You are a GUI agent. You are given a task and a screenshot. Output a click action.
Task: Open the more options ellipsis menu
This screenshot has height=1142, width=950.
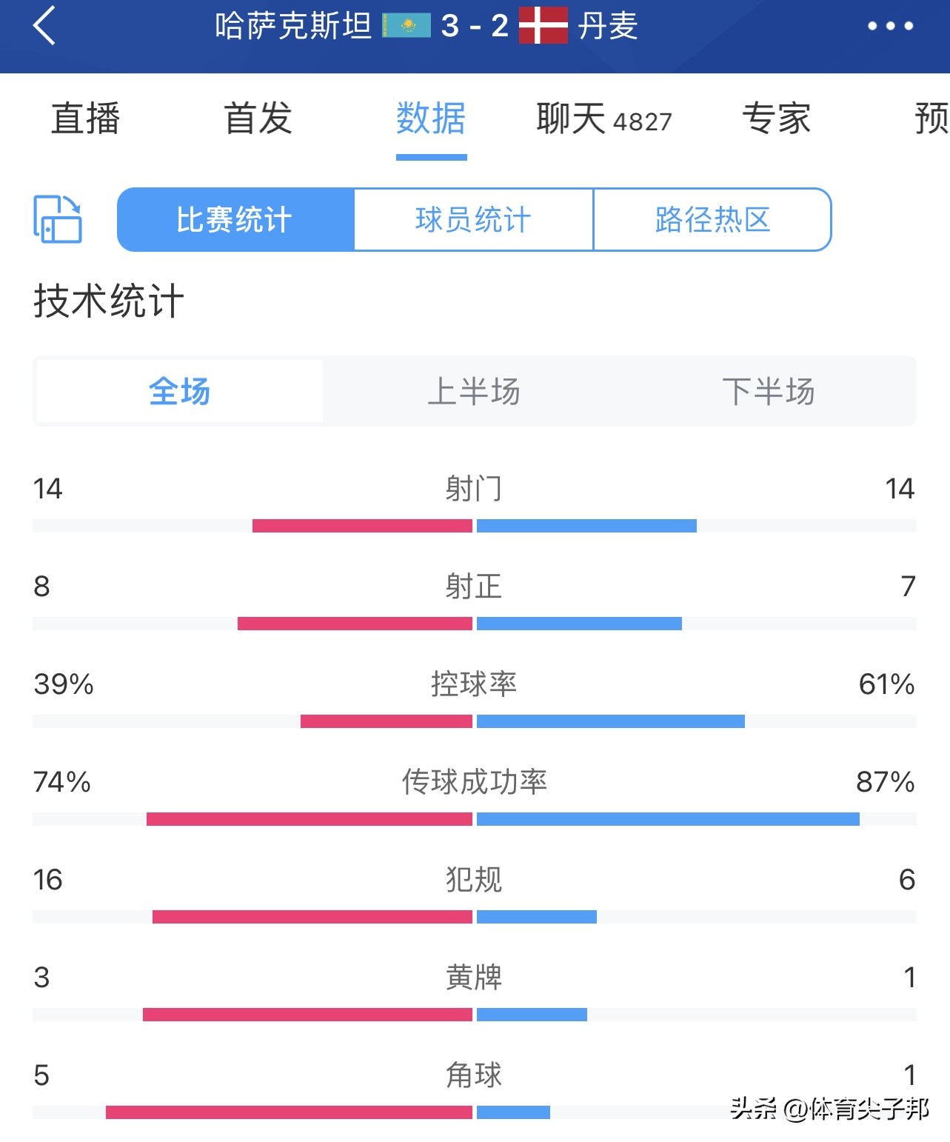click(892, 26)
